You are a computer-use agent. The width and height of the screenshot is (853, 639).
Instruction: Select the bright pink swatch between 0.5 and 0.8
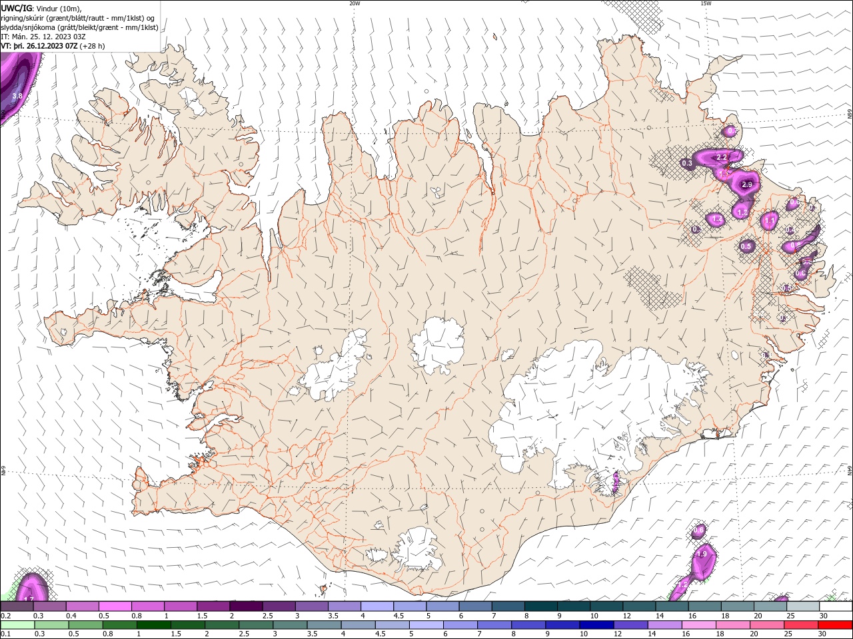115,606
